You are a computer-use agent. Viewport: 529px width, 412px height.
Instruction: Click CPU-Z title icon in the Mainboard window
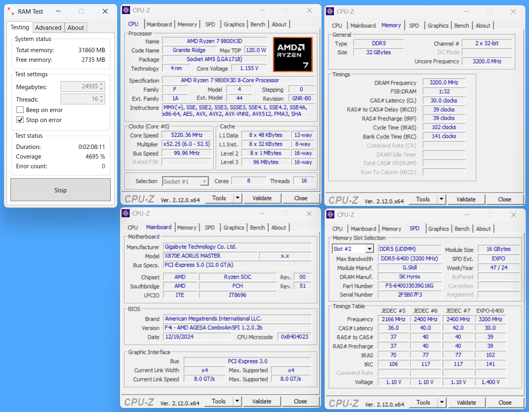coord(126,214)
